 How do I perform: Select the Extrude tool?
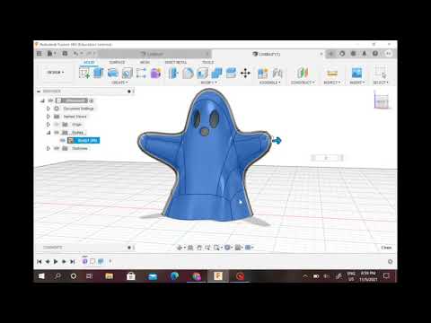[x=99, y=73]
